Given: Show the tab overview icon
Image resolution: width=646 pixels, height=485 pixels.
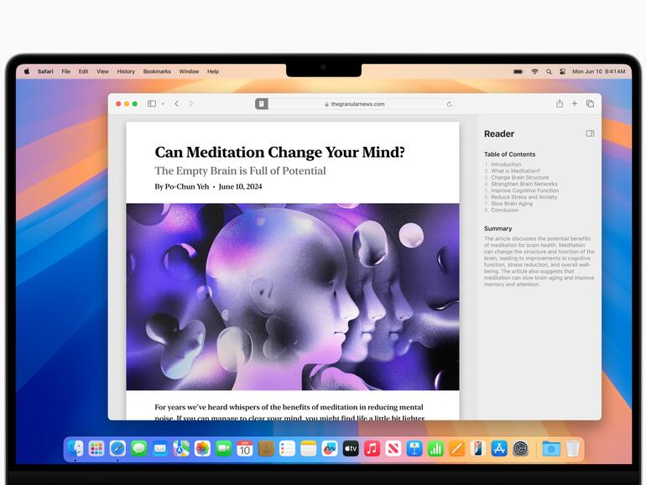Looking at the screenshot, I should pyautogui.click(x=590, y=104).
